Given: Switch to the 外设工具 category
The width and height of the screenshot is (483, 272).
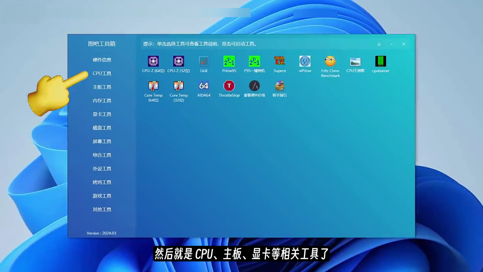Looking at the screenshot, I should pos(102,169).
